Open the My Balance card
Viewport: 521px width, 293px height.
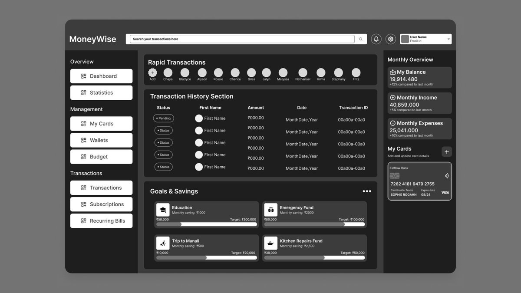[x=420, y=78]
